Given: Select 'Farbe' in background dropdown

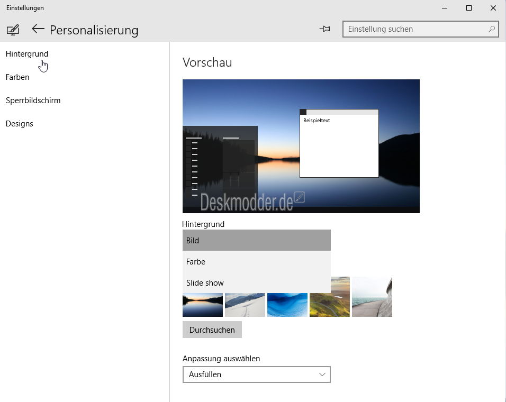Looking at the screenshot, I should click(x=257, y=261).
